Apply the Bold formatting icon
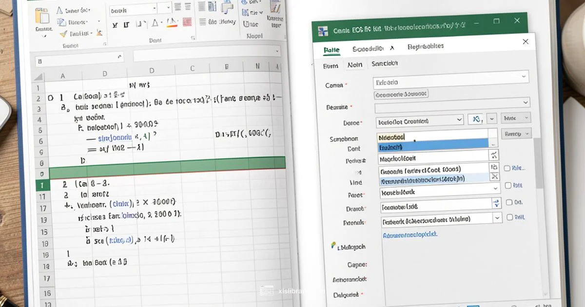Image resolution: width=585 pixels, height=307 pixels. coord(115,25)
